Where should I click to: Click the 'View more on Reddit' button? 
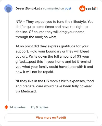(x=51, y=118)
